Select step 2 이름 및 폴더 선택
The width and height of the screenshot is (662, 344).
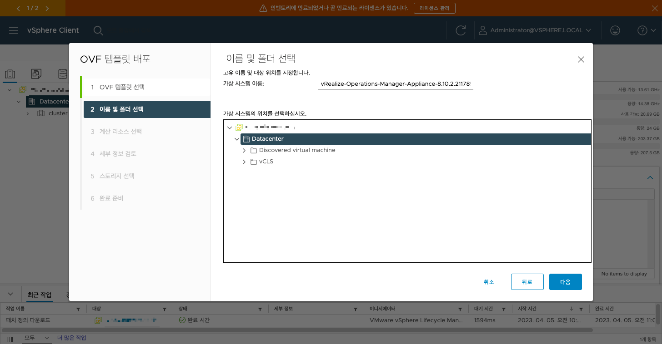(x=147, y=109)
